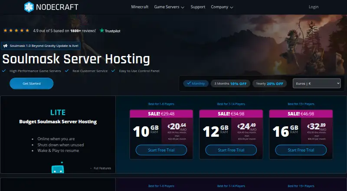Open the Minecraft menu item
The width and height of the screenshot is (347, 191).
[x=140, y=7]
